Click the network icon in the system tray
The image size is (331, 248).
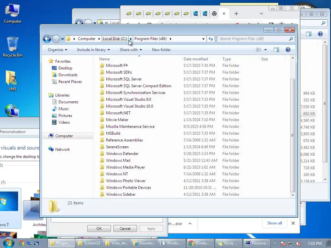coord(291,243)
